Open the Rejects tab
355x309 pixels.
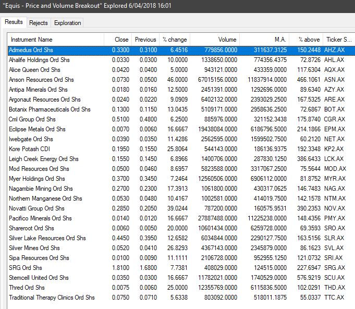39,23
